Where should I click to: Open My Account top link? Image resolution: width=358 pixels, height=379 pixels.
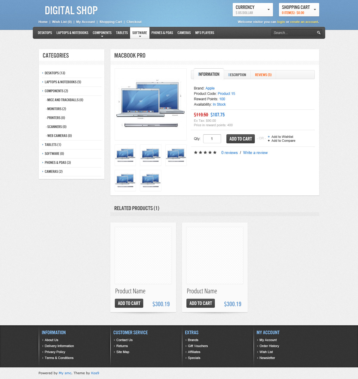tap(85, 22)
